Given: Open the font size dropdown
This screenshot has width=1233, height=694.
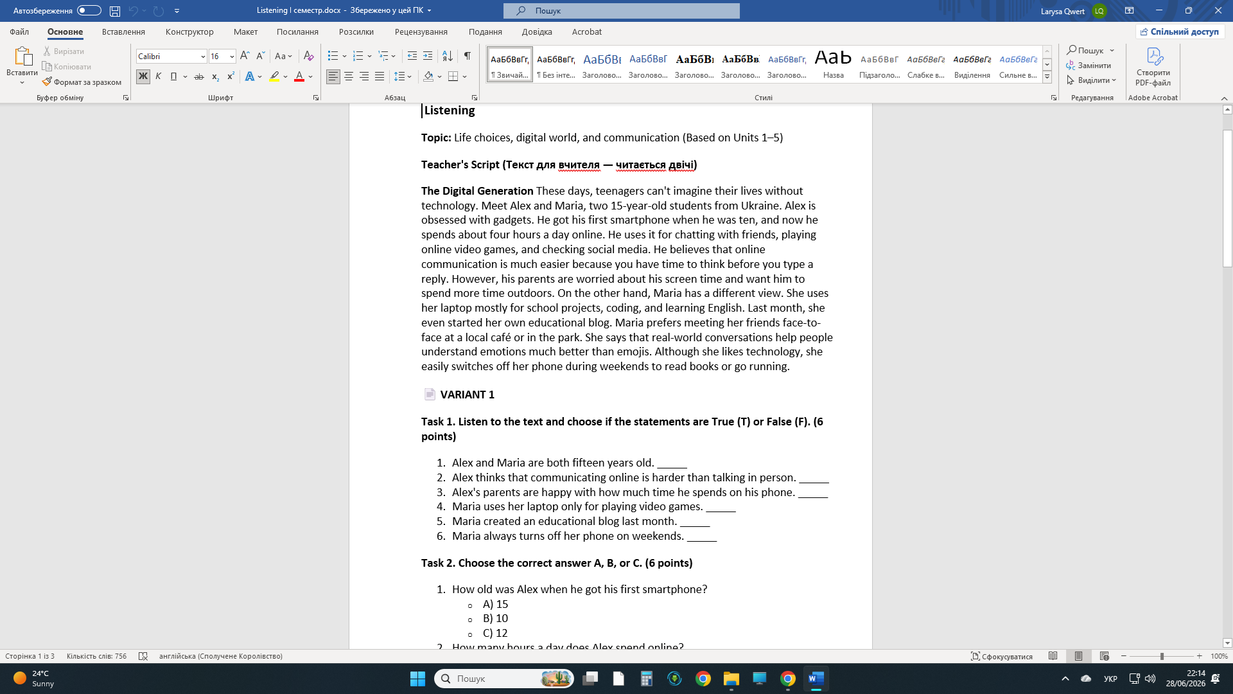Looking at the screenshot, I should 232,57.
